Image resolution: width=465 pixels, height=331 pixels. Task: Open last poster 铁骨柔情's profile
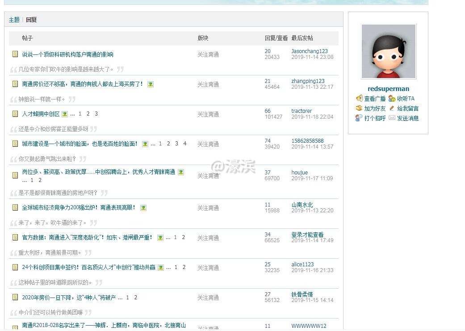click(x=302, y=294)
